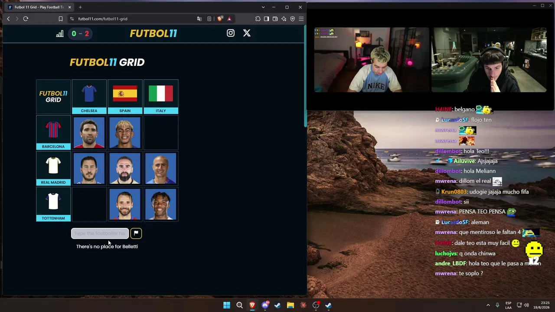Open the volume control in system tray
The image size is (555, 312).
527,305
